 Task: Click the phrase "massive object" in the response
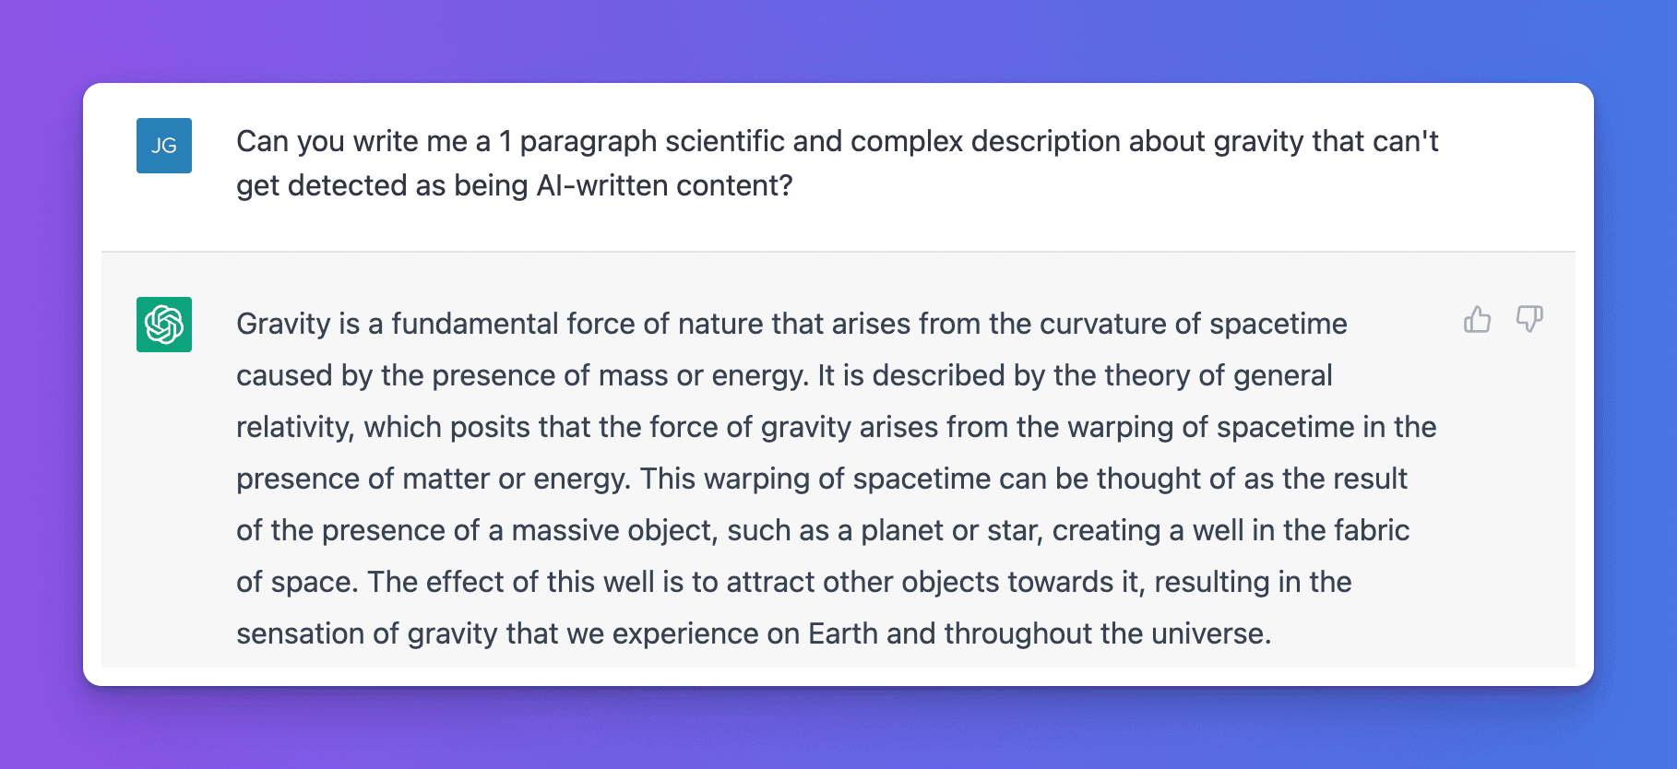[x=613, y=531]
